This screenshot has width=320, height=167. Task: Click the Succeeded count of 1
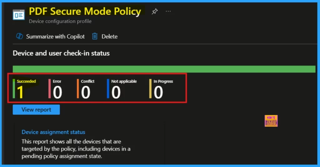click(20, 92)
